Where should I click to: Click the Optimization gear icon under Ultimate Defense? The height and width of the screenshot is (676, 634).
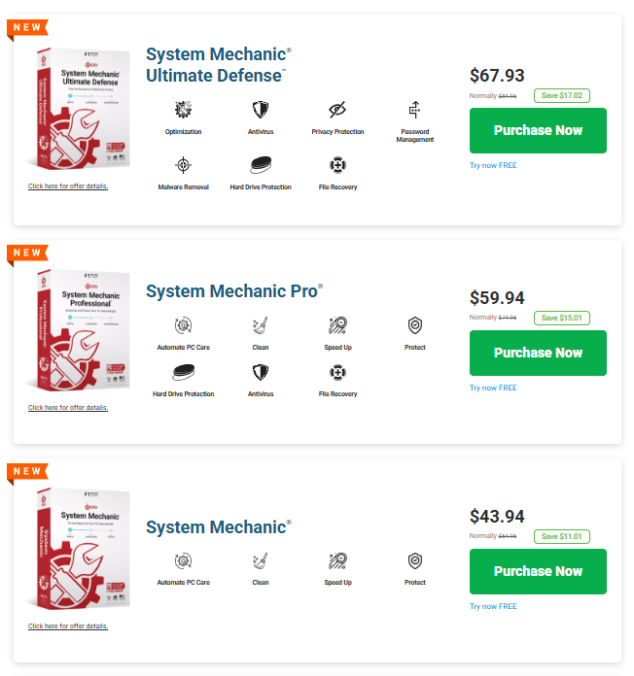[x=183, y=110]
